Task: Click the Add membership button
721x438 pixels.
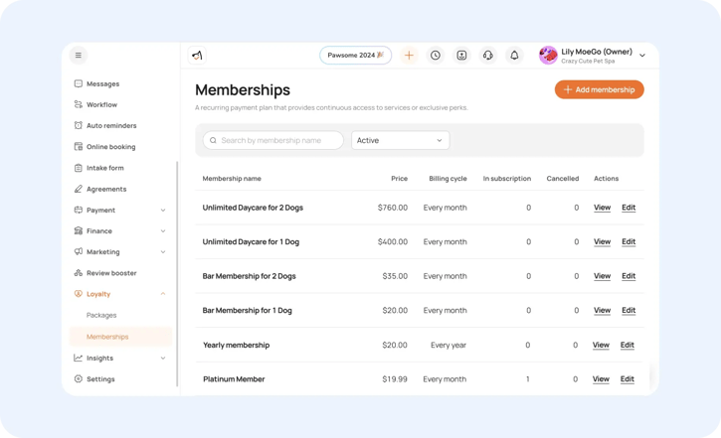Action: pyautogui.click(x=599, y=89)
